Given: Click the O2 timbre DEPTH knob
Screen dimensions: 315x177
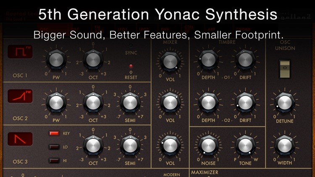Looking at the screenshot, I should (208, 102).
